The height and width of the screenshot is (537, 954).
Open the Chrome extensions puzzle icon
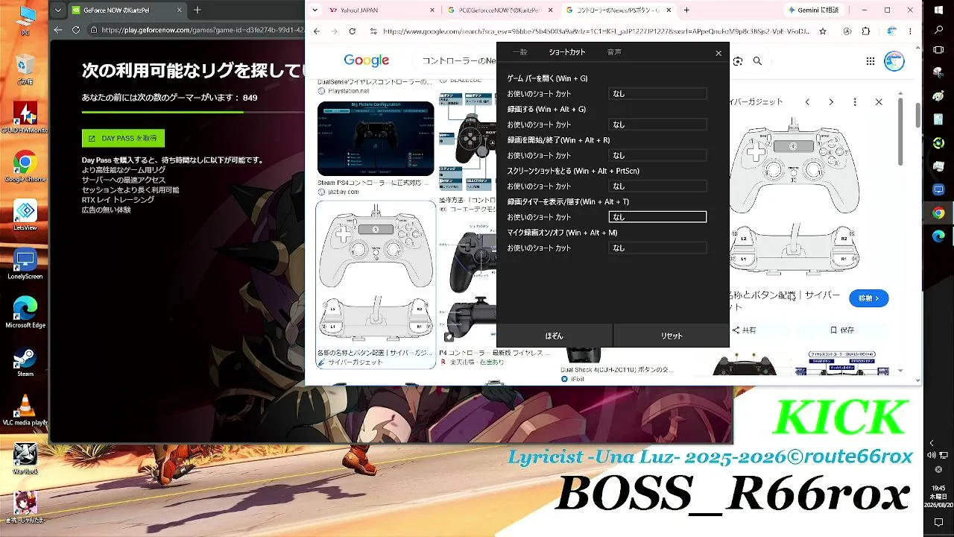(865, 31)
